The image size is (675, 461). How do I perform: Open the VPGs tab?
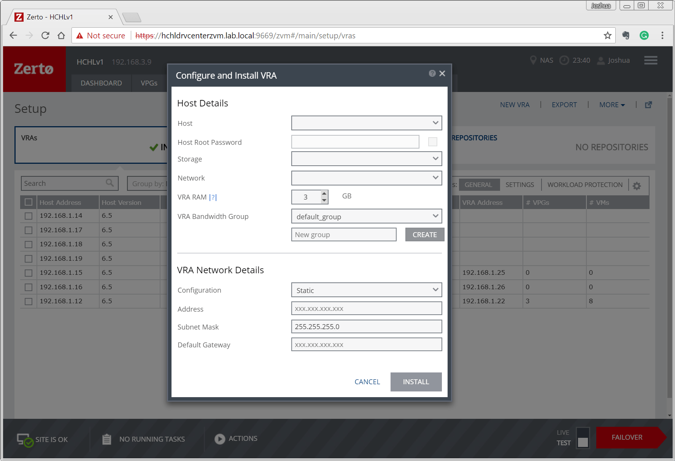click(149, 83)
